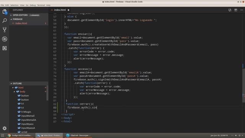Switch to the ClipGrab taskbar window
The image size is (245, 138).
click(78, 135)
